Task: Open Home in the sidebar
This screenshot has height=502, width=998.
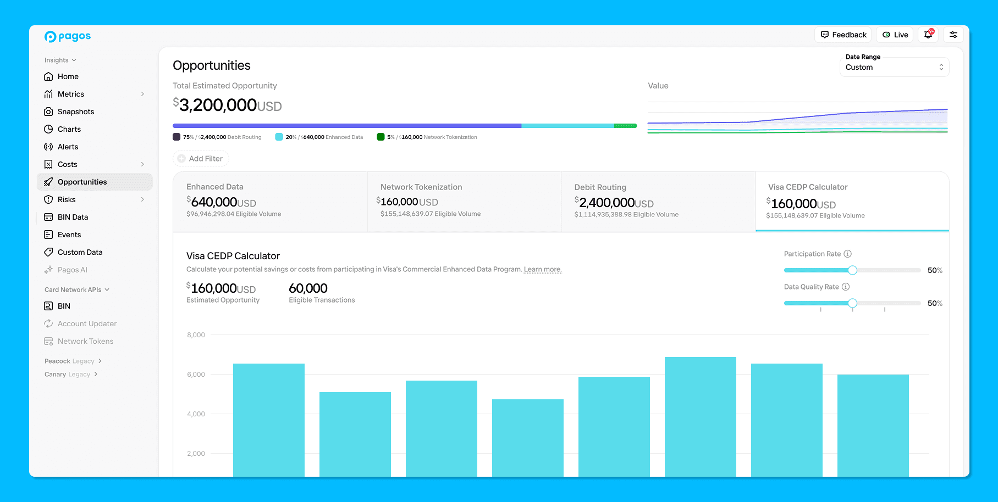Action: coord(95,76)
